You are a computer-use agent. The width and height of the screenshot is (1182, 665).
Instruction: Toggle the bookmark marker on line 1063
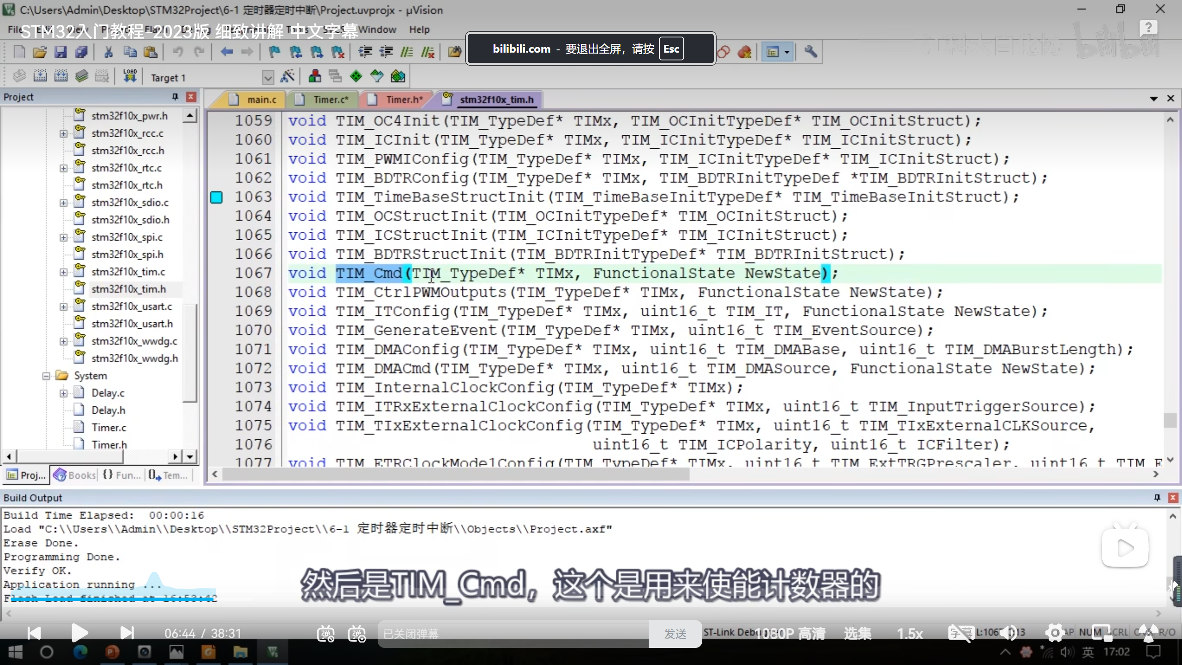[216, 197]
